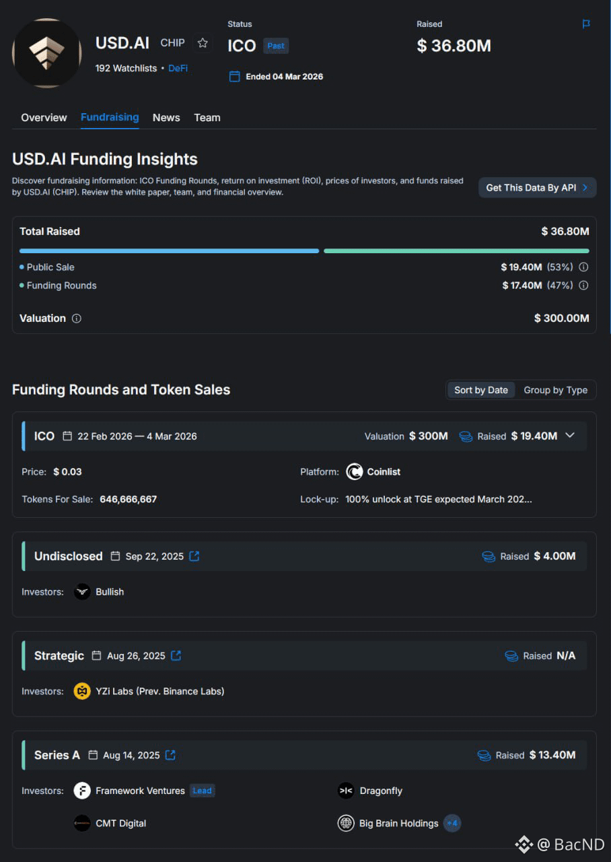Click the Valuation info icon
The width and height of the screenshot is (611, 862).
click(x=77, y=319)
